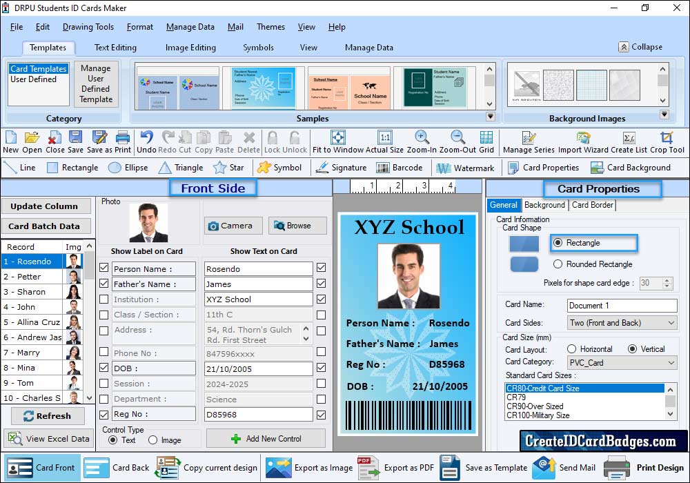
Task: Click the Camera button
Action: point(233,226)
